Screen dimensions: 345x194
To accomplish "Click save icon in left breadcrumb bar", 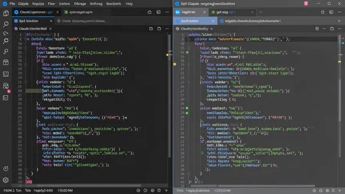I will (x=151, y=29).
